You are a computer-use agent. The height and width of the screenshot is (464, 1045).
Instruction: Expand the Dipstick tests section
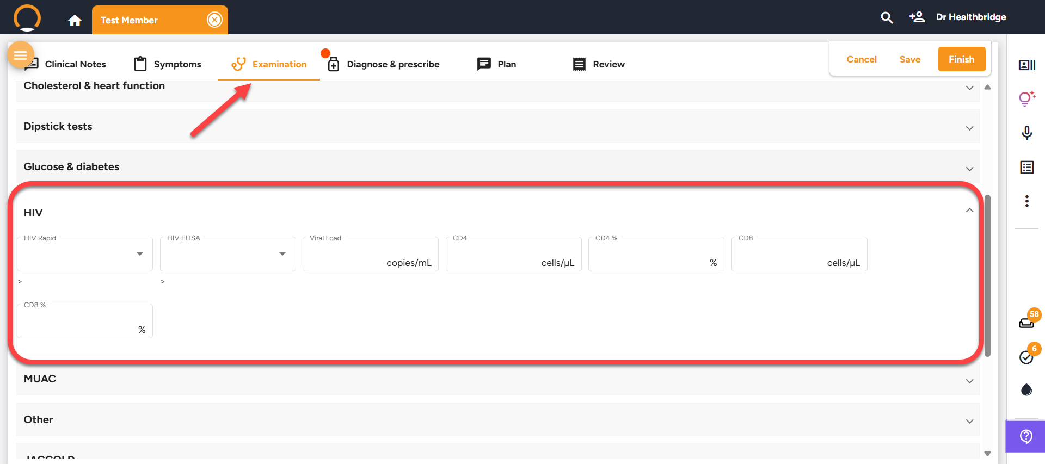point(497,127)
